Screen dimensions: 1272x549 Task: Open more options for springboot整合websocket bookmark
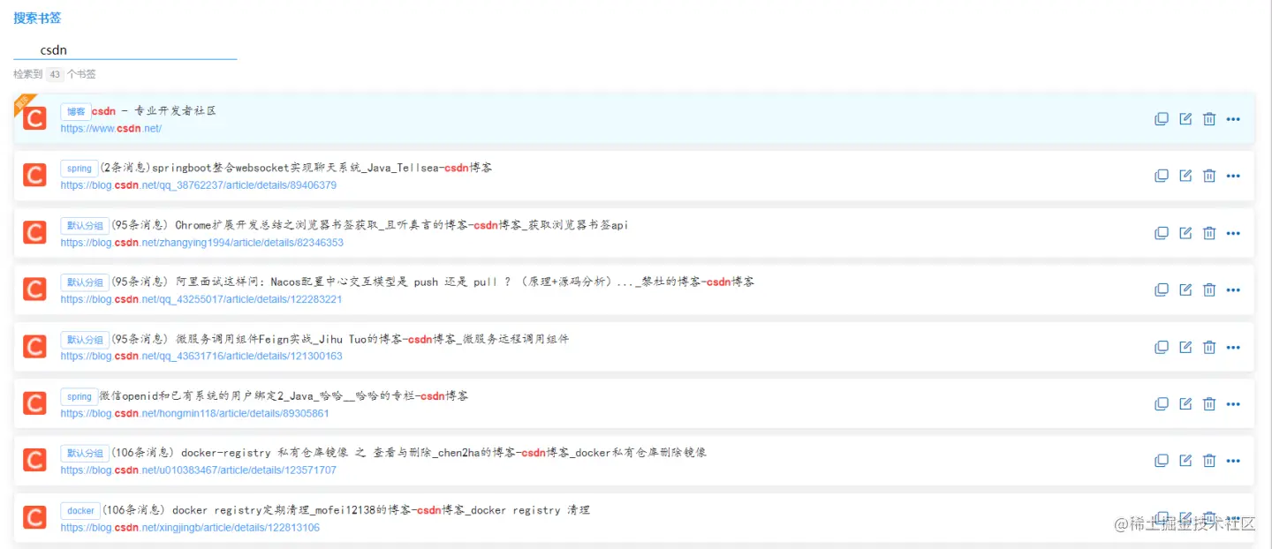click(x=1234, y=176)
